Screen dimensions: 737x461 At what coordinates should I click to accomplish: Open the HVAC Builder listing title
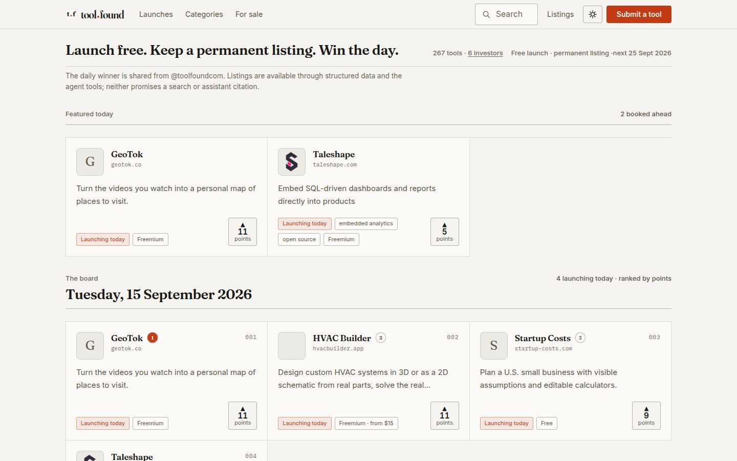tap(342, 338)
